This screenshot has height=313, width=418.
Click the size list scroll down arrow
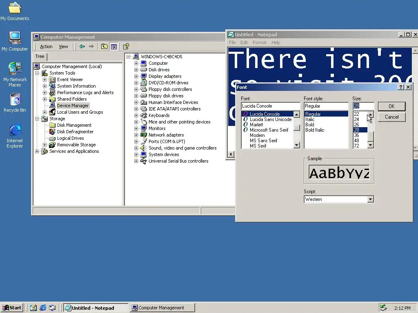pyautogui.click(x=370, y=145)
